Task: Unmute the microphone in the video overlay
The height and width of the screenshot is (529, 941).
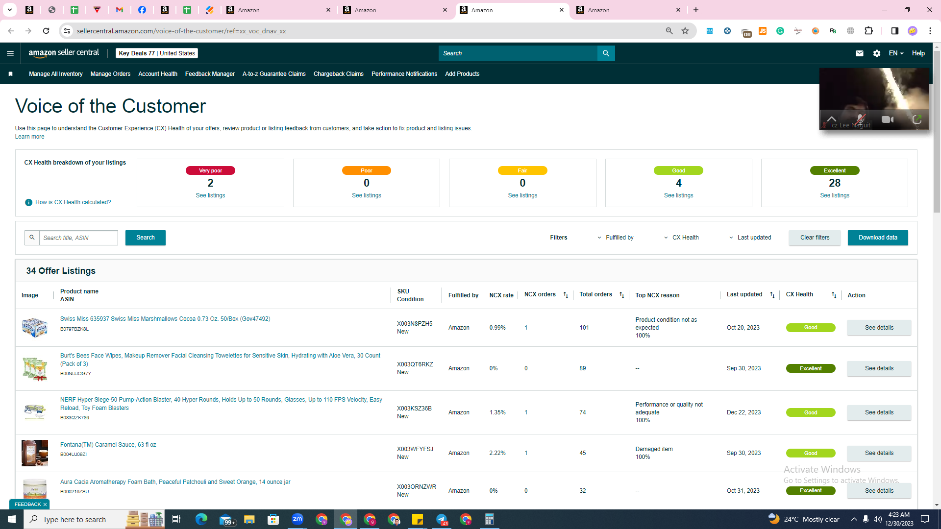Action: [860, 120]
